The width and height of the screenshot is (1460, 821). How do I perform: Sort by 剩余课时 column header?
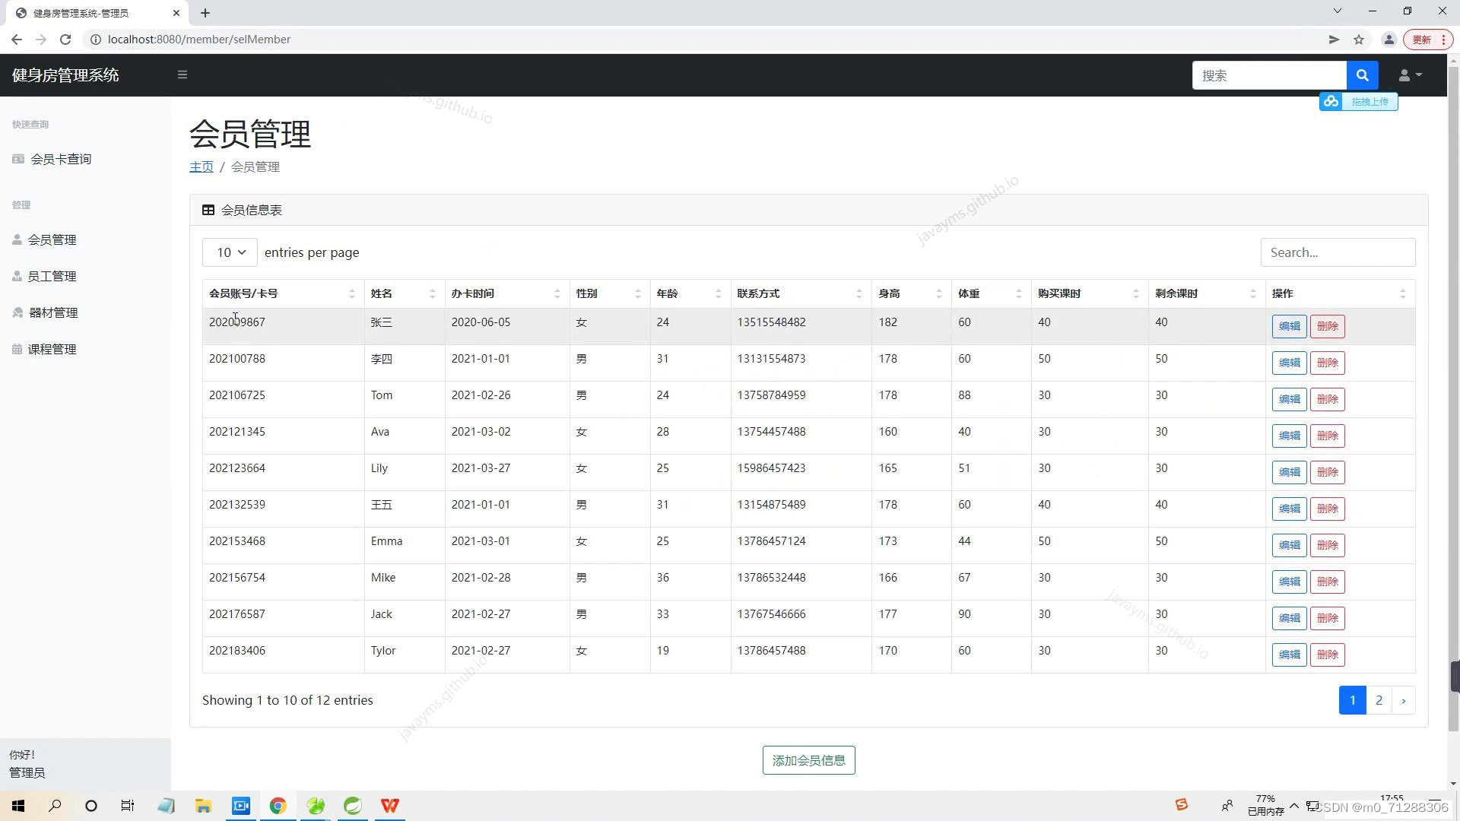point(1207,293)
